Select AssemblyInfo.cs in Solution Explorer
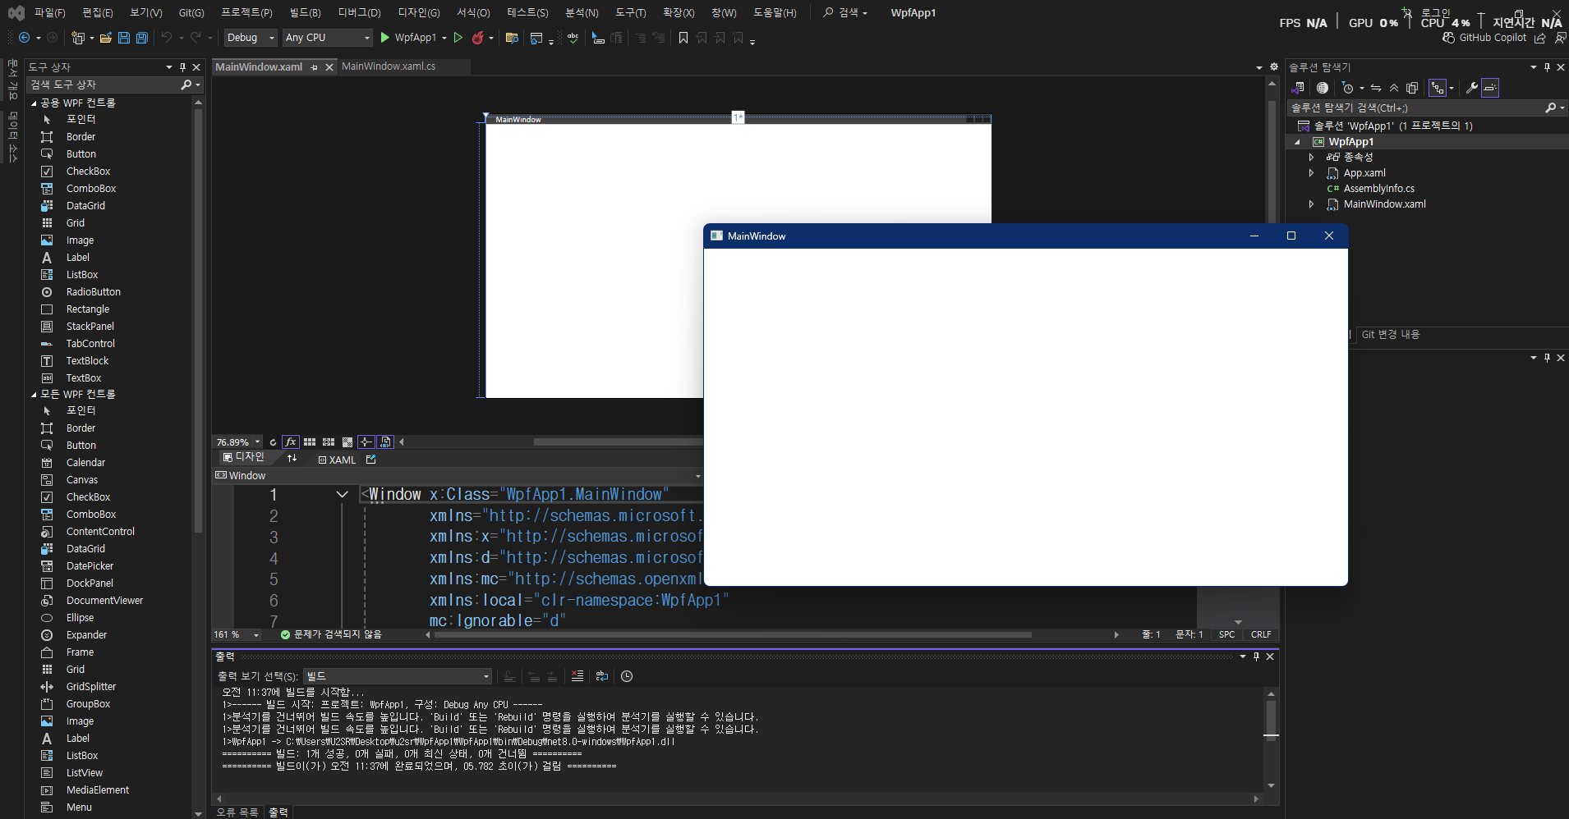 (x=1378, y=189)
